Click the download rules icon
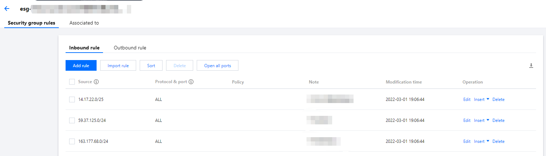546x156 pixels. (x=531, y=66)
